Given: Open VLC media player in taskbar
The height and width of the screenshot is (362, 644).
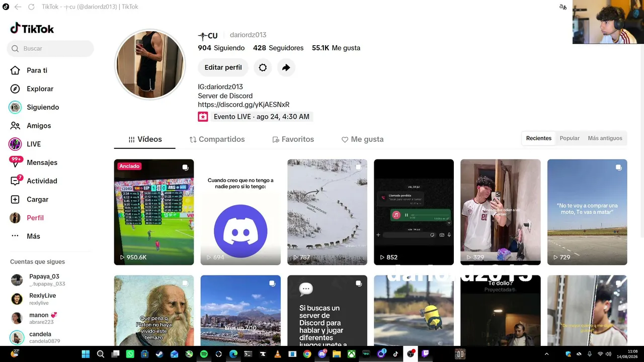Looking at the screenshot, I should [278, 354].
